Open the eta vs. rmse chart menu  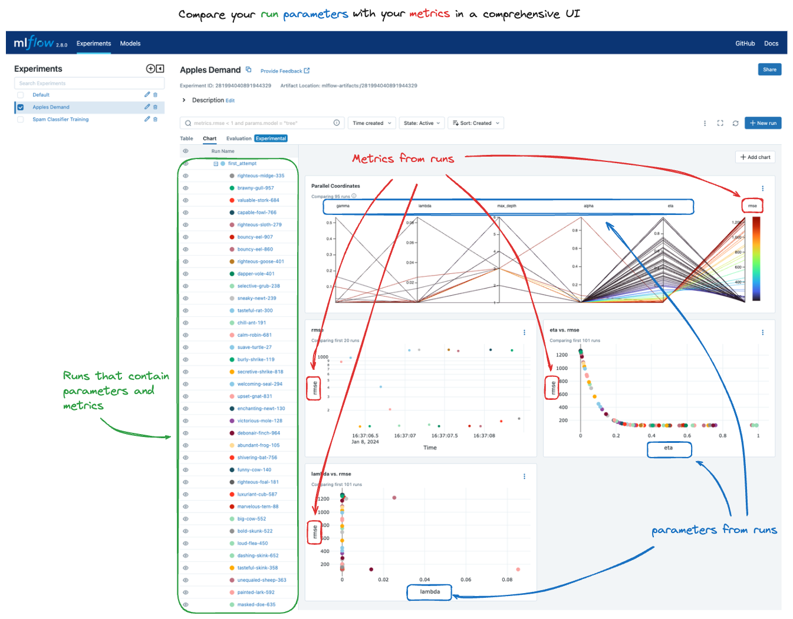pos(763,332)
